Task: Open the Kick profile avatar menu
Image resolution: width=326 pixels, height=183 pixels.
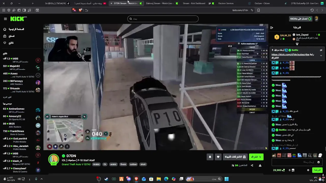Action: [x=316, y=19]
